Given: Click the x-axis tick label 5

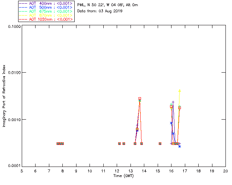Looking at the screenshot, I should pyautogui.click(x=22, y=171).
